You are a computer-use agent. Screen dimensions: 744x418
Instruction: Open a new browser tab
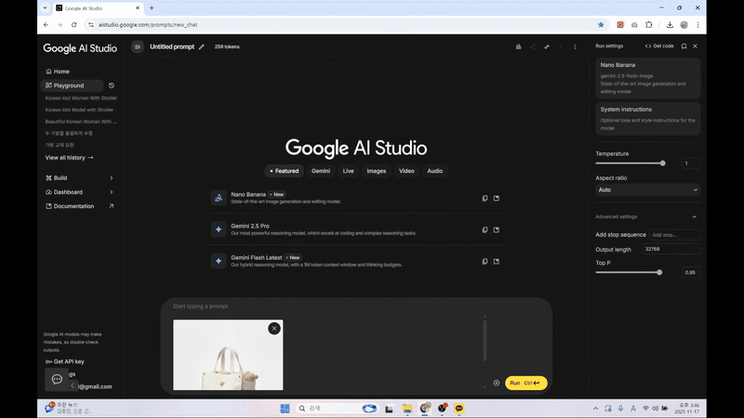pyautogui.click(x=152, y=8)
